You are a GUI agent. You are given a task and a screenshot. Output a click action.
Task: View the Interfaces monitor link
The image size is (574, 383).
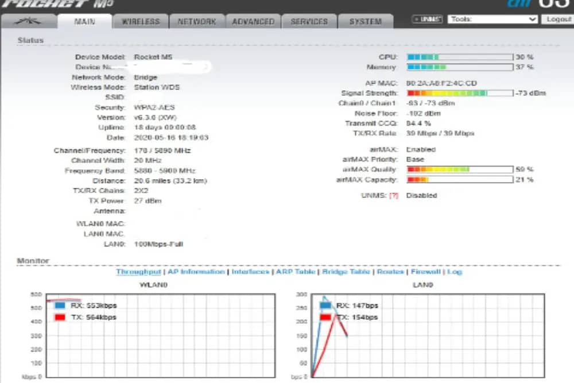coord(250,272)
